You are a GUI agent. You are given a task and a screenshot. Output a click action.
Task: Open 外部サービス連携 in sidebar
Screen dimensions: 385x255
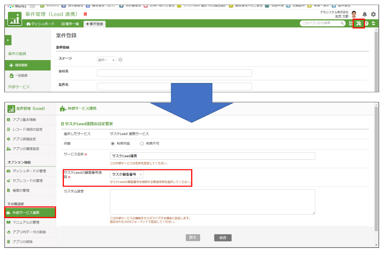pyautogui.click(x=29, y=212)
